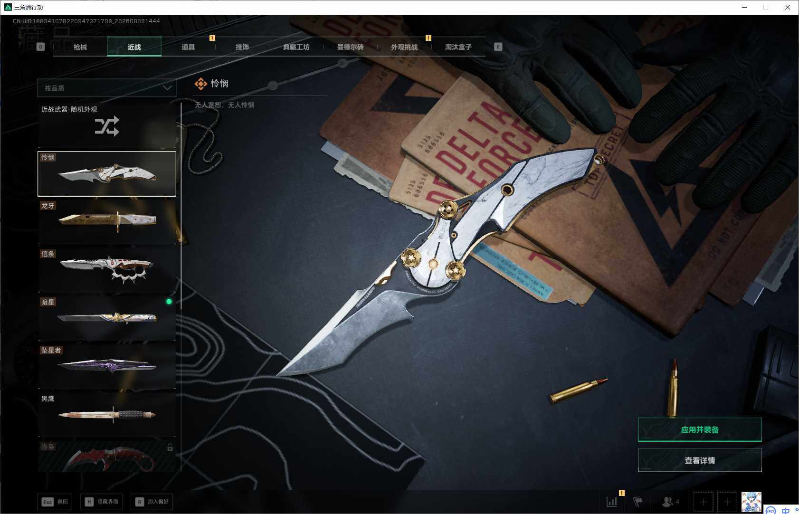Click the first empty squad slot plus
Screen dimensions: 799x514
(703, 502)
